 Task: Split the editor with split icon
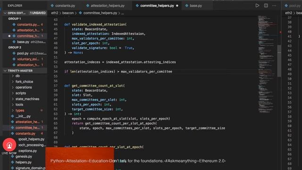pos(266,6)
